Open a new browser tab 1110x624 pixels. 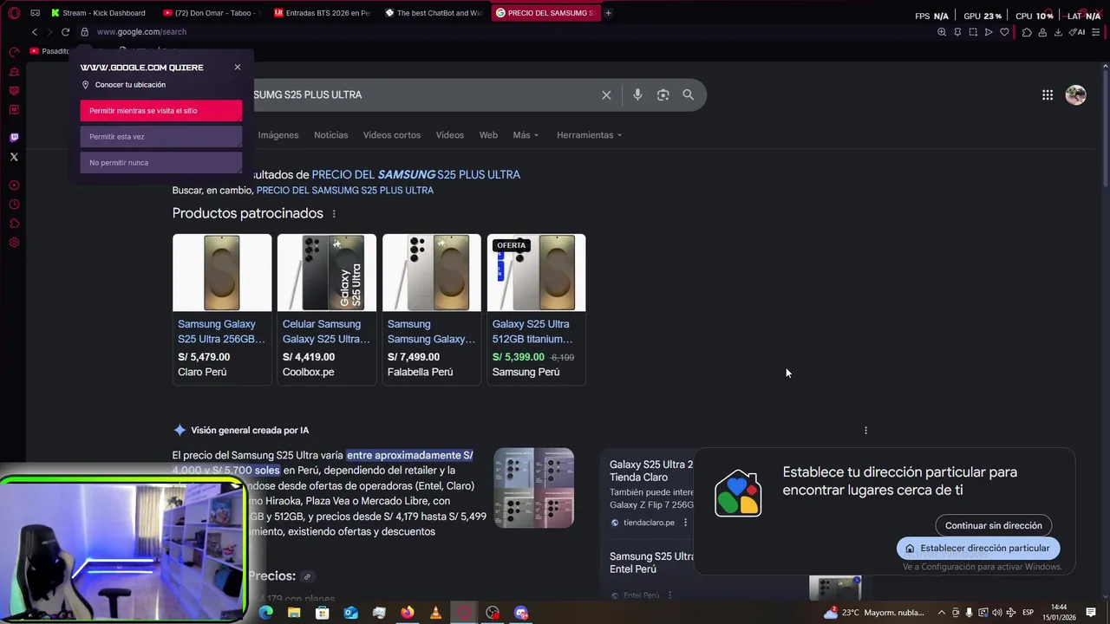[608, 13]
